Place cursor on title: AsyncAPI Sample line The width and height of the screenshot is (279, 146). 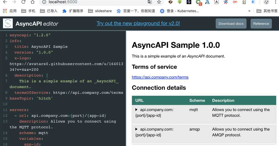[41, 47]
